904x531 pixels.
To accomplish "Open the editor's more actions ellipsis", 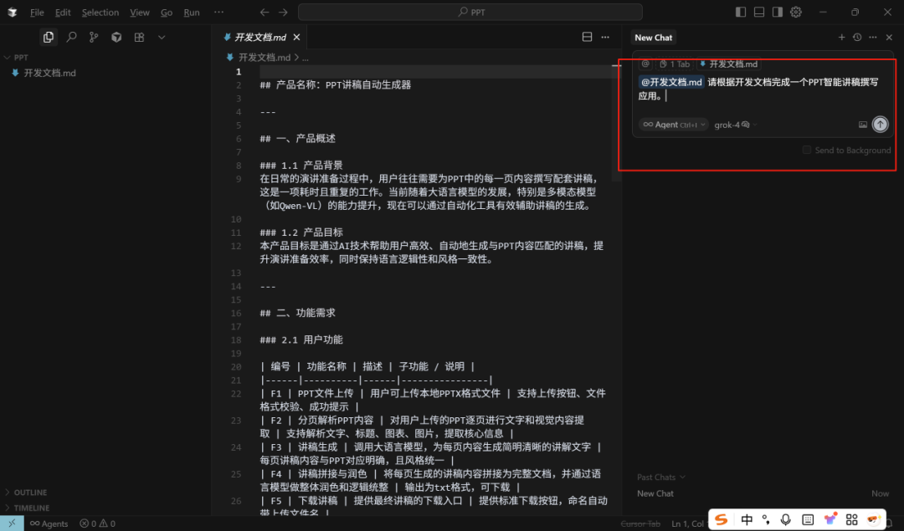I will point(605,37).
